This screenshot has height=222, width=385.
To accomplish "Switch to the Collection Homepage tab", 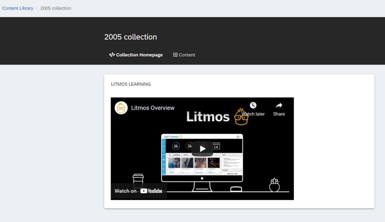I will (136, 55).
